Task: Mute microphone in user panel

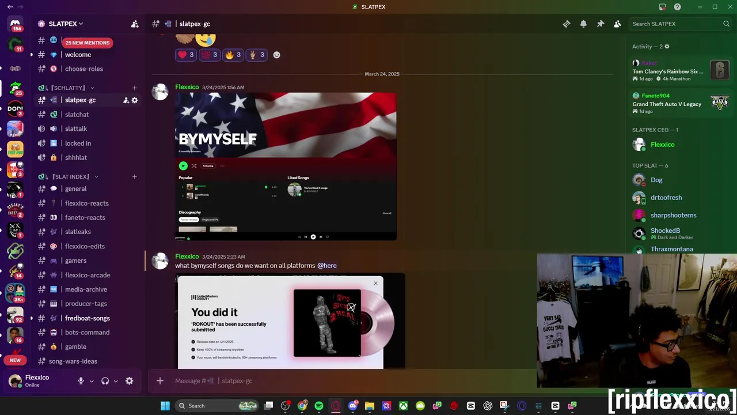Action: 81,381
